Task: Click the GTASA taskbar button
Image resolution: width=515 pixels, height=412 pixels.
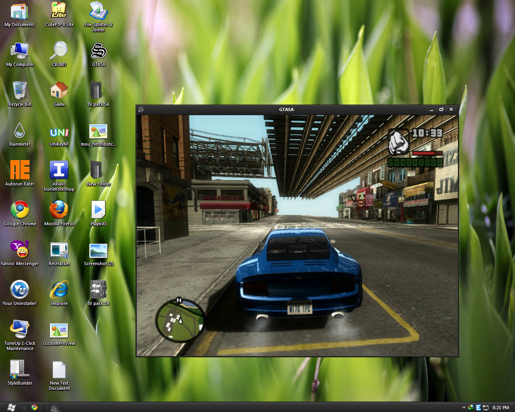Action: pyautogui.click(x=54, y=408)
